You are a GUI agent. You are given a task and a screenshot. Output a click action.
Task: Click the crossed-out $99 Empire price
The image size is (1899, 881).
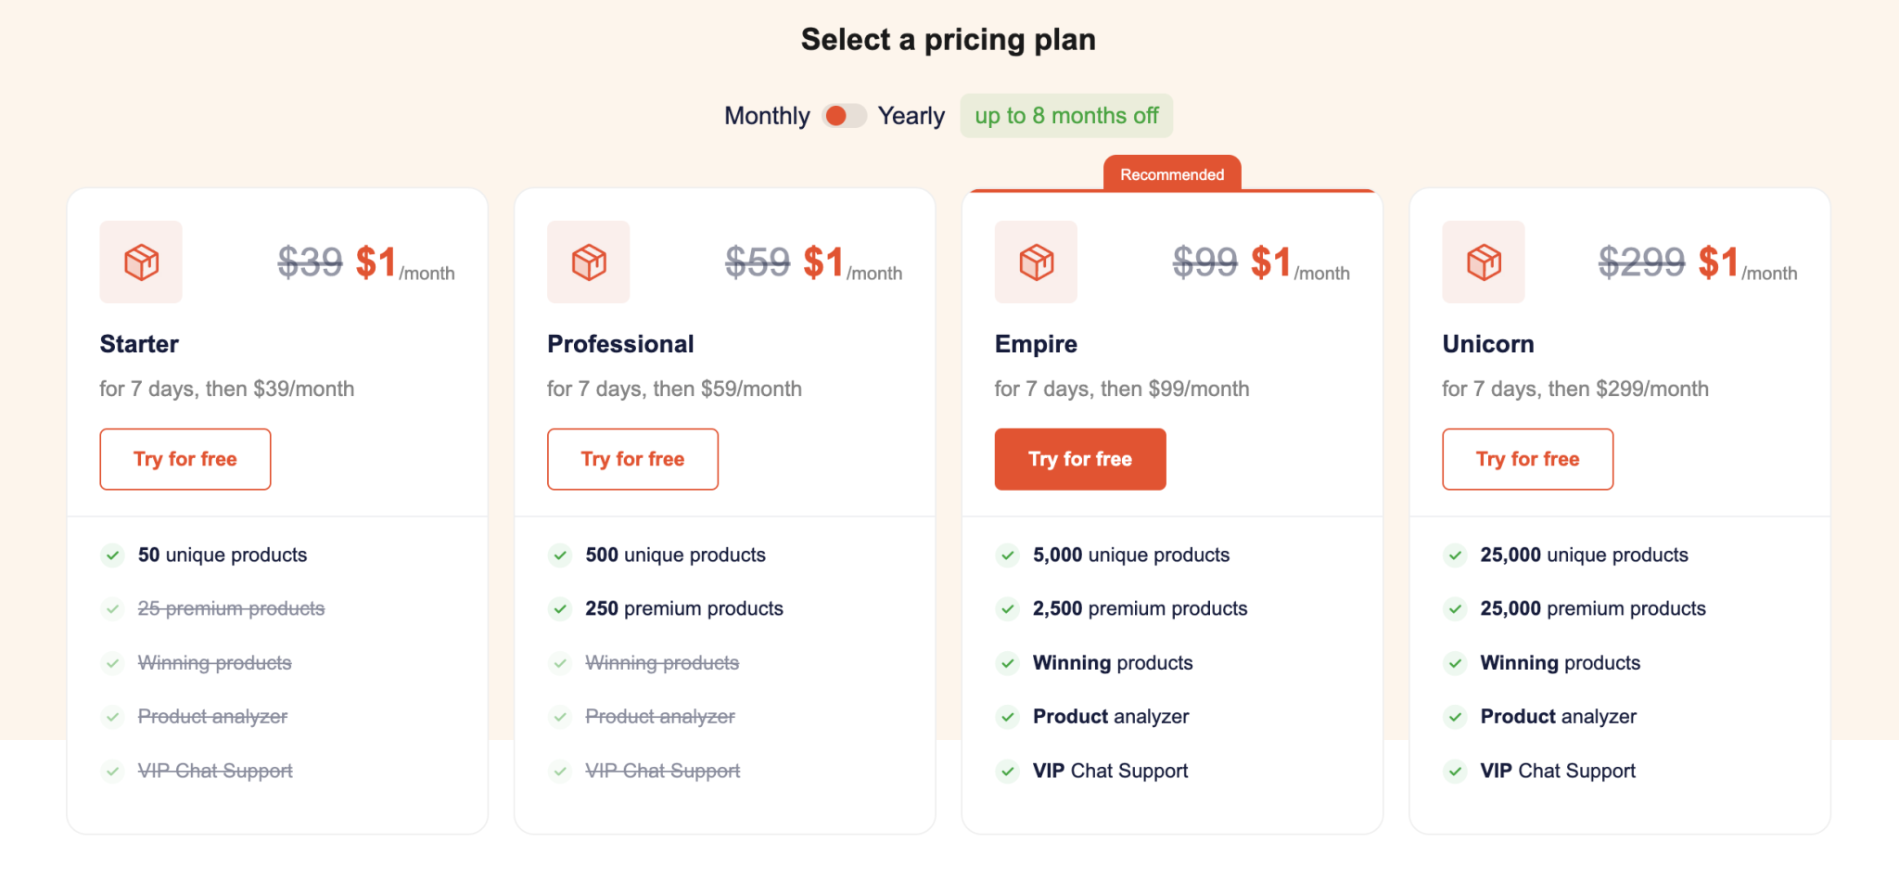[1204, 262]
